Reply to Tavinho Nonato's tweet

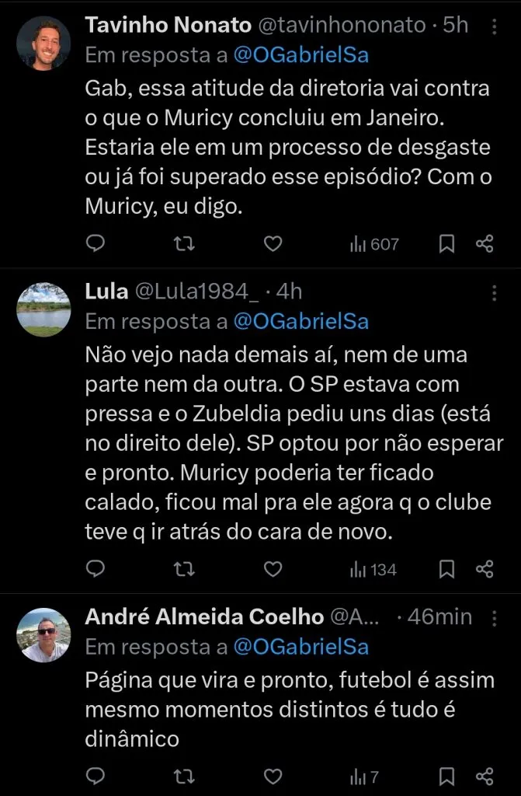[x=95, y=244]
